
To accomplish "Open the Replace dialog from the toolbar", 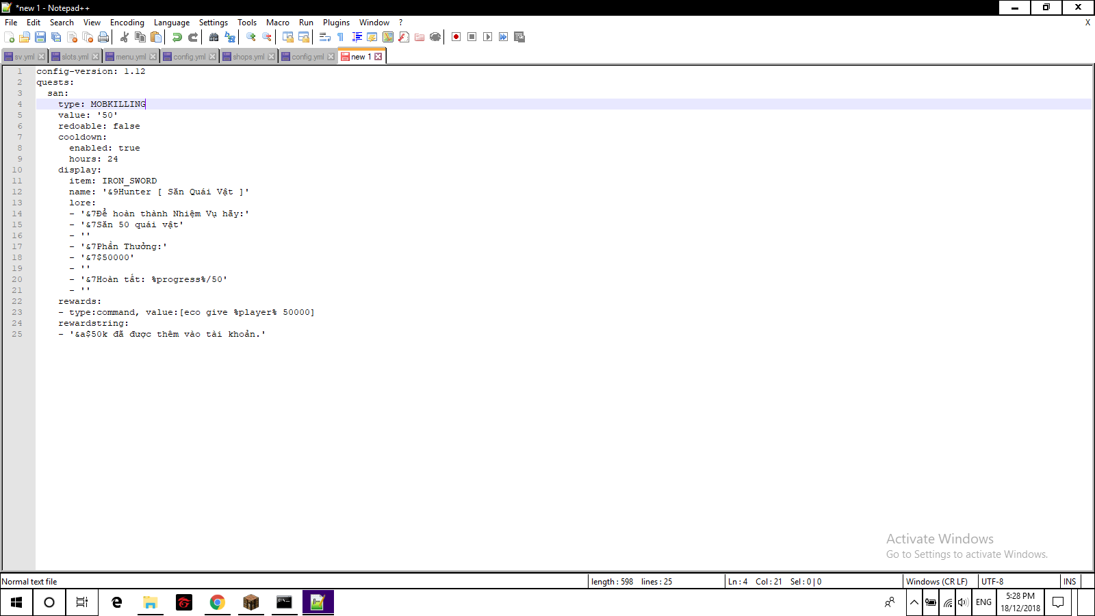I will click(x=229, y=38).
